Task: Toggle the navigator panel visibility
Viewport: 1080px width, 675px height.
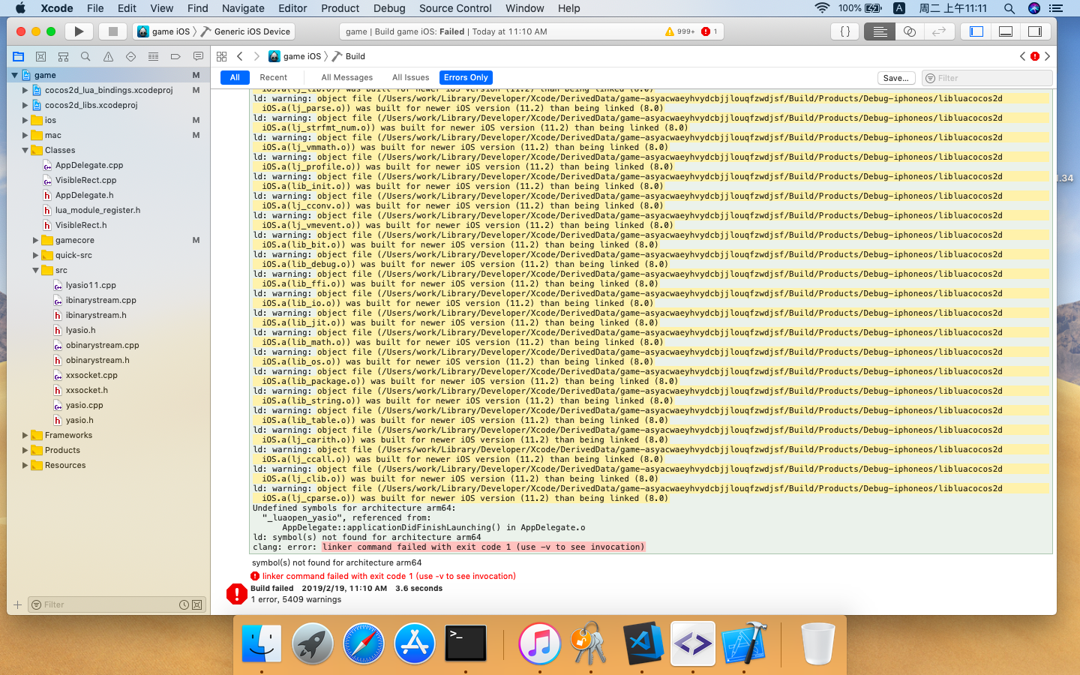Action: [976, 31]
